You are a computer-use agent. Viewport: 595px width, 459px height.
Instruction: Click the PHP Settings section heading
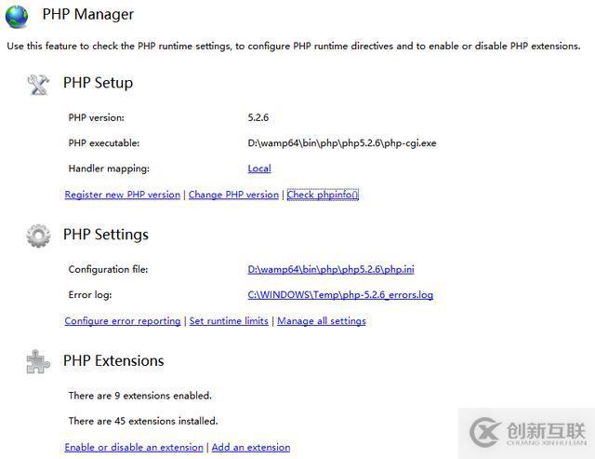coord(106,235)
